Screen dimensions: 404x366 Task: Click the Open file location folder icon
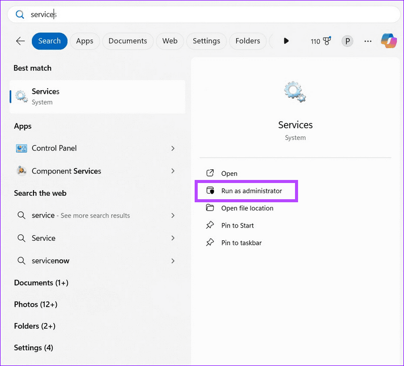(x=210, y=208)
